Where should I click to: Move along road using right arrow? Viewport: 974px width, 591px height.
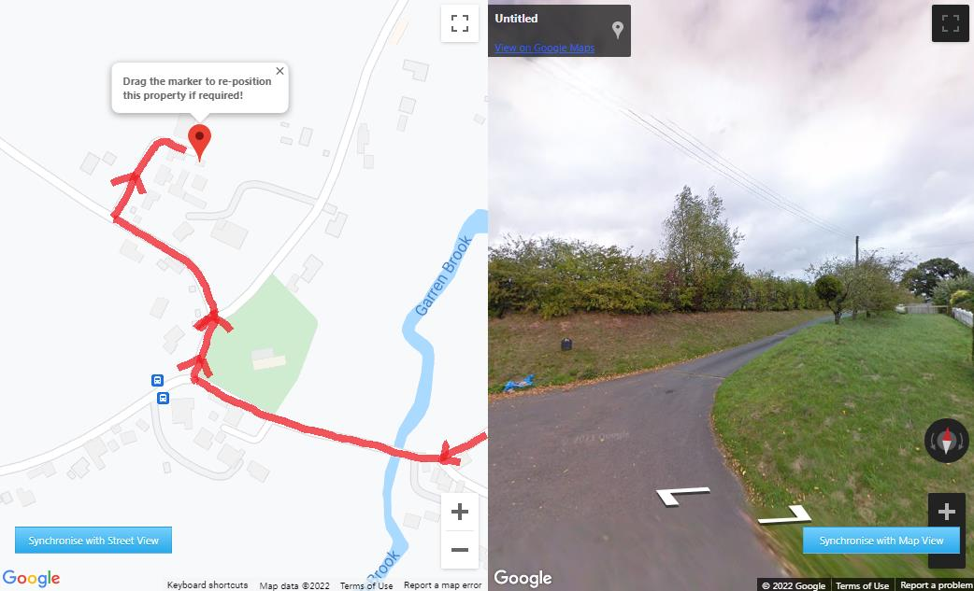pos(784,514)
